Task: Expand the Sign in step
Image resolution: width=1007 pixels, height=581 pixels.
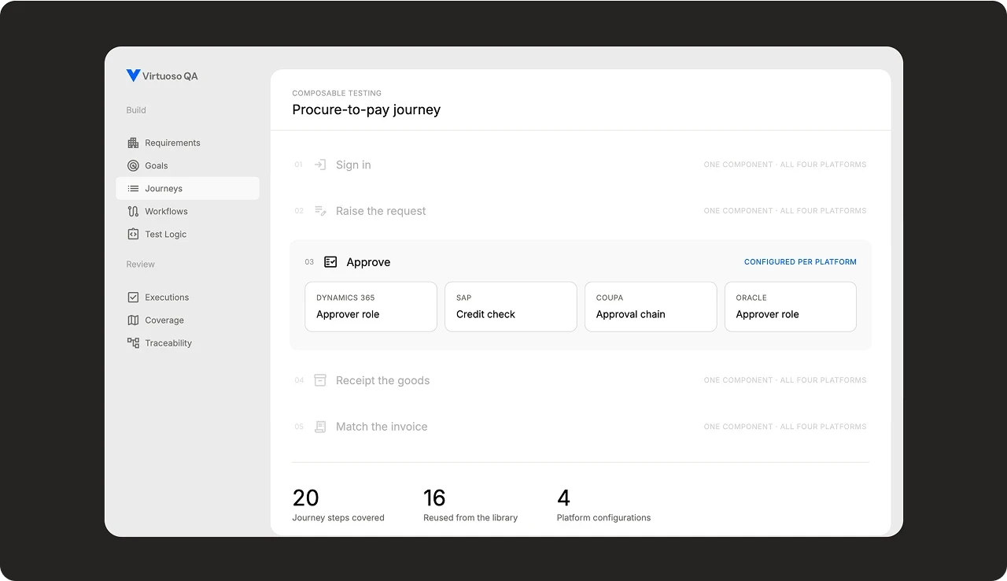Action: point(581,165)
